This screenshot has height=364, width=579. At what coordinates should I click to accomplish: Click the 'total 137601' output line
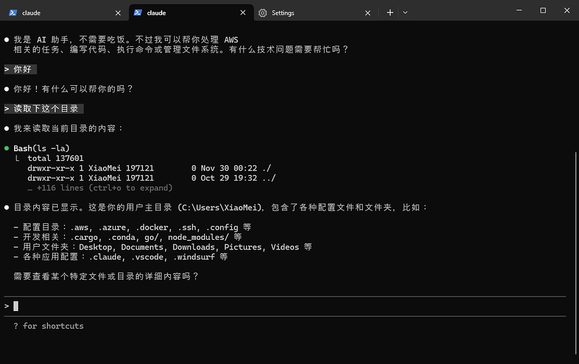pyautogui.click(x=55, y=159)
